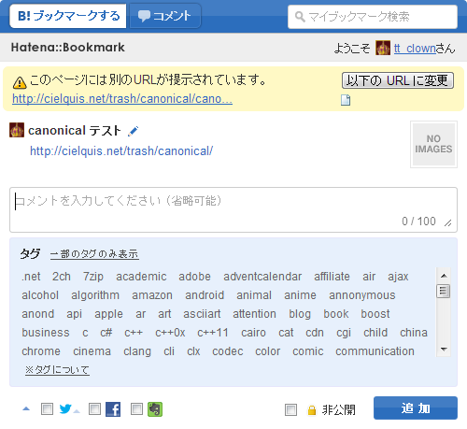Click the comment box resize handle
Screen dimensions: 467x429
tap(447, 223)
